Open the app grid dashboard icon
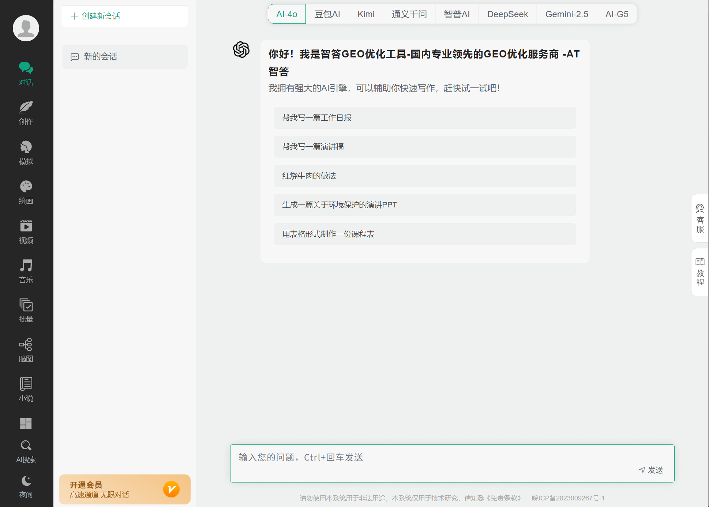709x507 pixels. pos(26,423)
